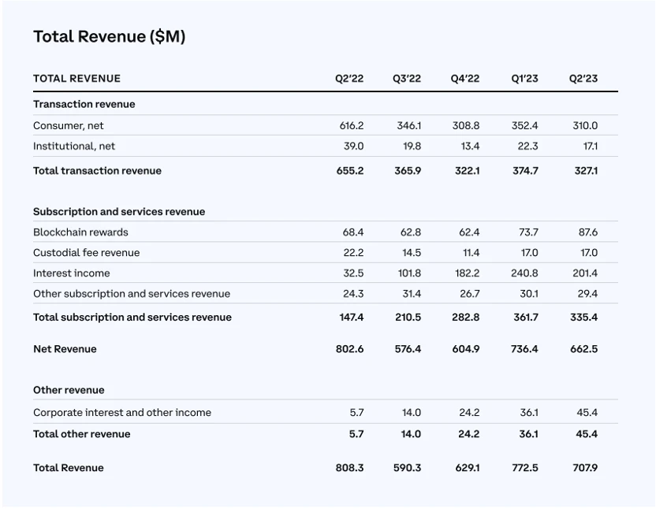656x509 pixels.
Task: Click the TOTAL REVENUE table header label
Action: tap(76, 79)
